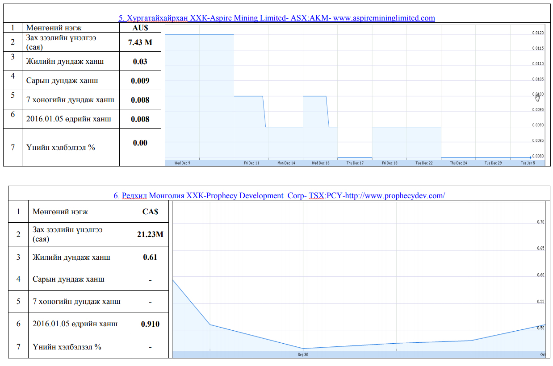553x366 pixels.
Task: Click the Tue Jan 5 date label
Action: [x=528, y=163]
